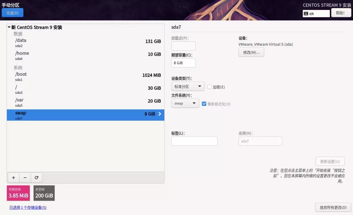Click the 完成(D) done button

[13, 13]
